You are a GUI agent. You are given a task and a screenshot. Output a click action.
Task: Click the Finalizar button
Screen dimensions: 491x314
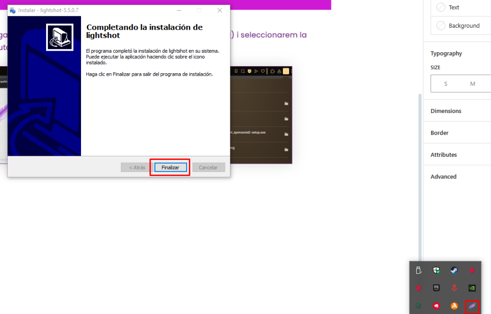(170, 168)
